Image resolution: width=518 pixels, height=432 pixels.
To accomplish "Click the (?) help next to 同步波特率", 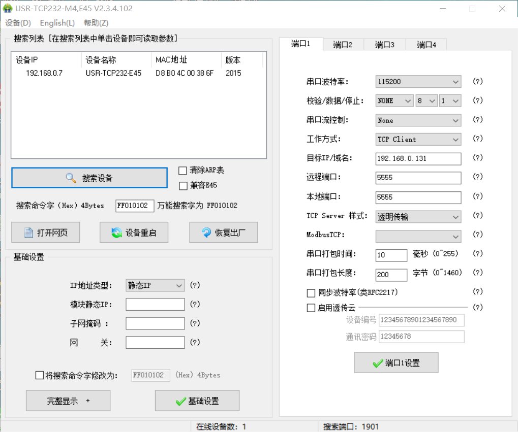I will 478,291.
